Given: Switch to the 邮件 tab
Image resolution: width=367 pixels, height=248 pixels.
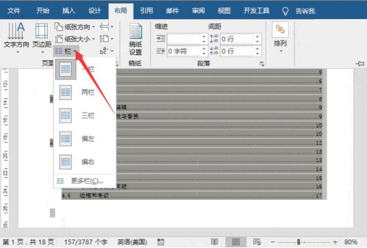Looking at the screenshot, I should (x=173, y=11).
